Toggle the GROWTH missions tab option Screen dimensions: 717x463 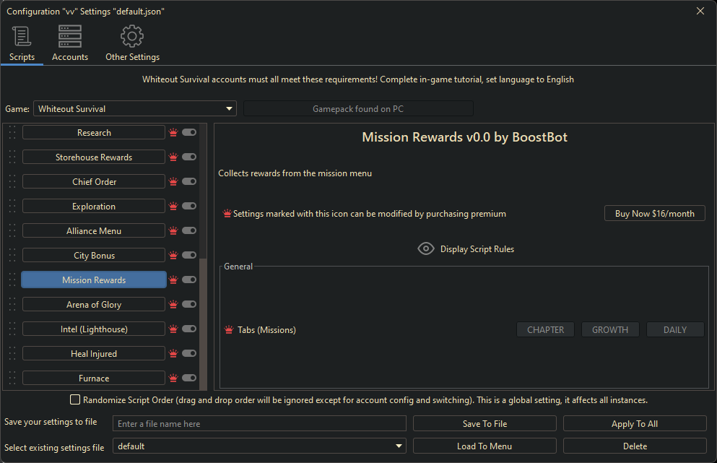coord(610,329)
